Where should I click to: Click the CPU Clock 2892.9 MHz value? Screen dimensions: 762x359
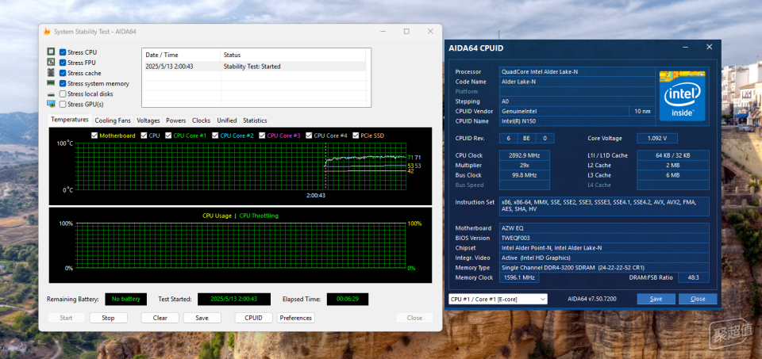525,155
